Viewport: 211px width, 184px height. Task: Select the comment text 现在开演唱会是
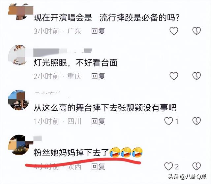tap(63, 18)
